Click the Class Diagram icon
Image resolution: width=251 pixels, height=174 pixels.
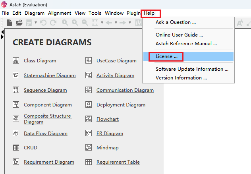16,60
